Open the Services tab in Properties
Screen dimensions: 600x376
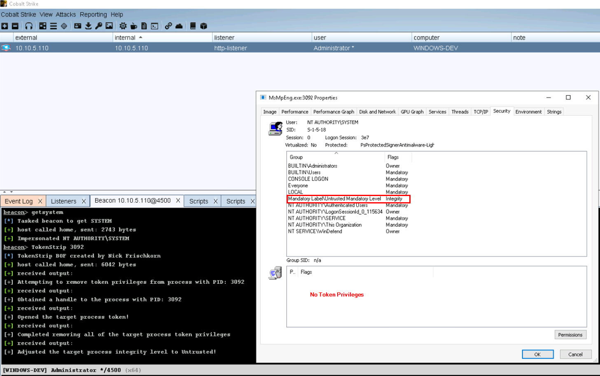point(437,112)
